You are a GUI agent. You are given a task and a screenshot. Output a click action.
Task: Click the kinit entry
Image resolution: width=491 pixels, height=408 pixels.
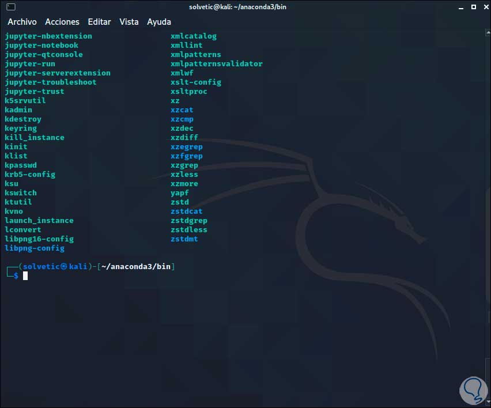[16, 146]
